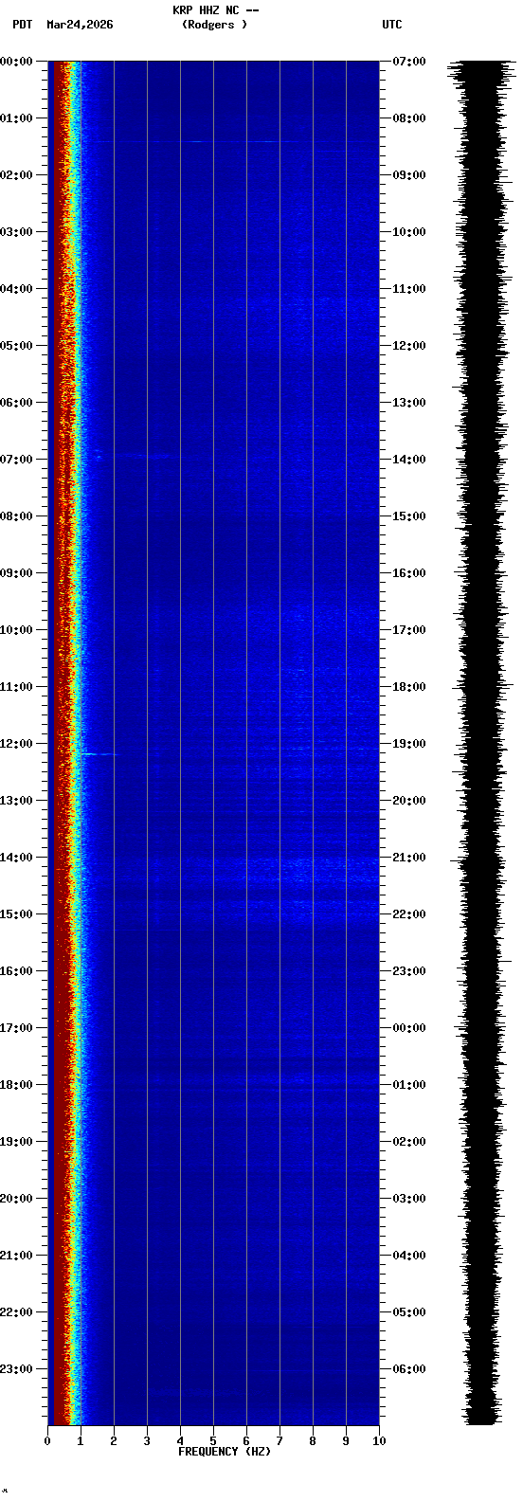
Task: Click the frequency axis '10' tick label
Action: [379, 1441]
